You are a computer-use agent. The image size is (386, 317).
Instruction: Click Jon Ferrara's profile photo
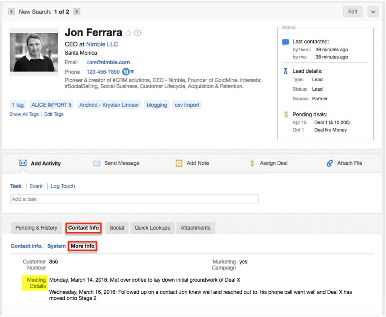click(x=34, y=52)
